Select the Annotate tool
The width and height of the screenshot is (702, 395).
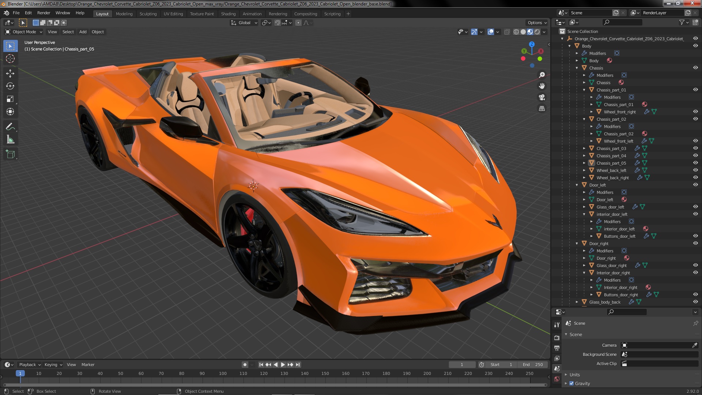point(10,127)
